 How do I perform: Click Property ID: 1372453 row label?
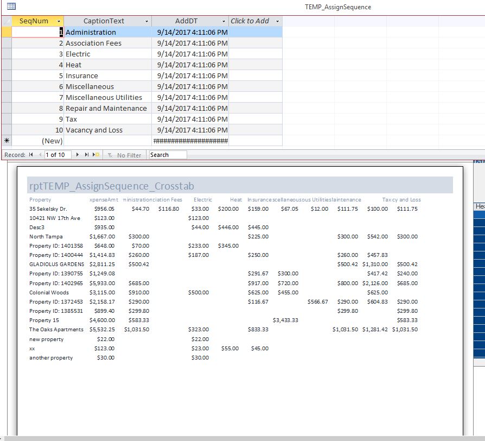pyautogui.click(x=56, y=301)
